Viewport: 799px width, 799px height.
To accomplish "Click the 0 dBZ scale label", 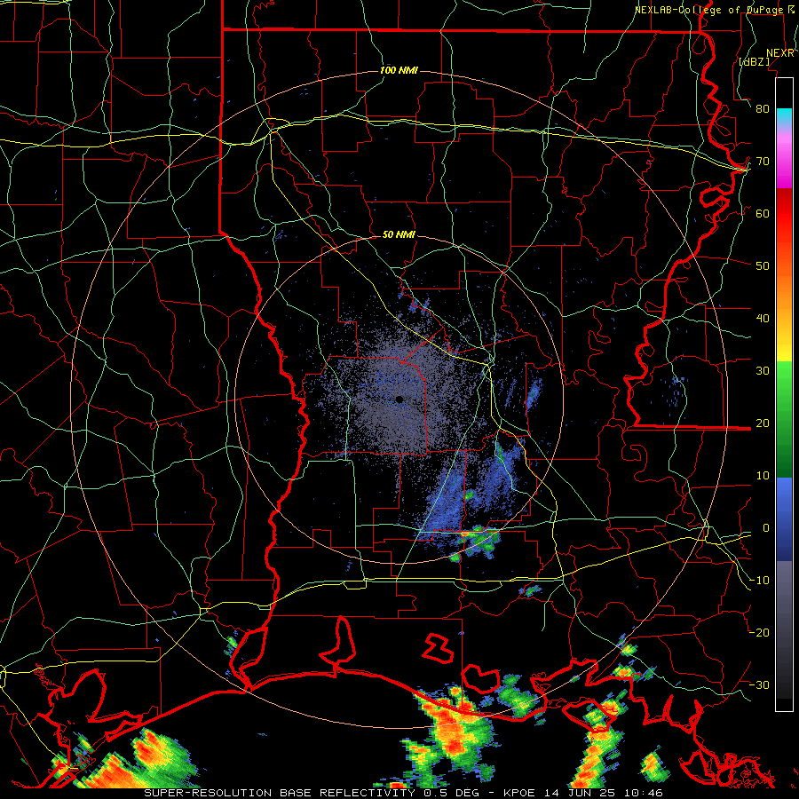I will pyautogui.click(x=766, y=528).
